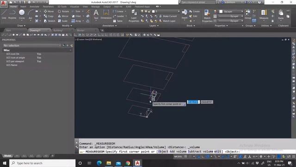
Task: Expand the Properties panel
Action: pos(221,26)
